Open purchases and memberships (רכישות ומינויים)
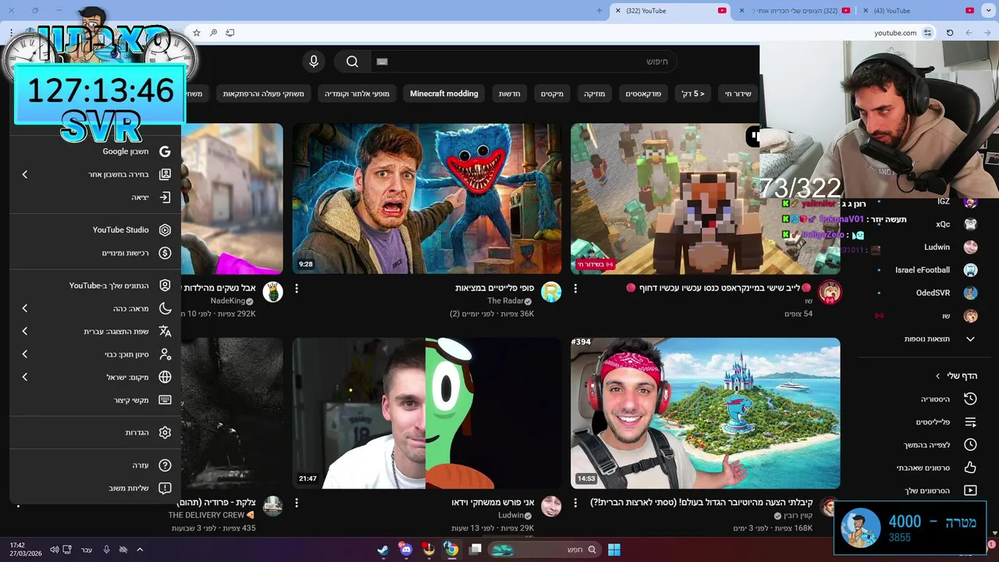Viewport: 999px width, 562px height. point(95,253)
